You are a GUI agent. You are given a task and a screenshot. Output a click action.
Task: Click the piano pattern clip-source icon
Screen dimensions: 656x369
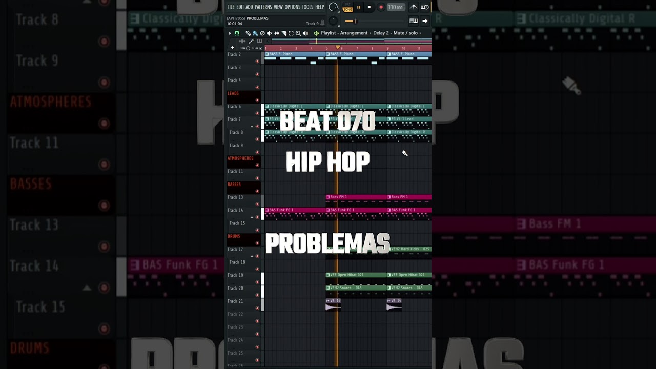pyautogui.click(x=260, y=41)
